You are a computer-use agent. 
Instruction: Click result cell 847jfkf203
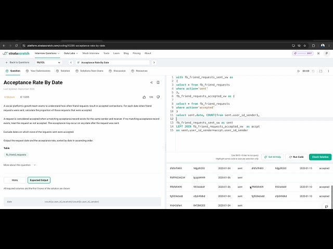pyautogui.click(x=199, y=205)
